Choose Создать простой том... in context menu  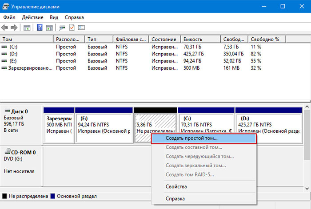[x=203, y=138]
